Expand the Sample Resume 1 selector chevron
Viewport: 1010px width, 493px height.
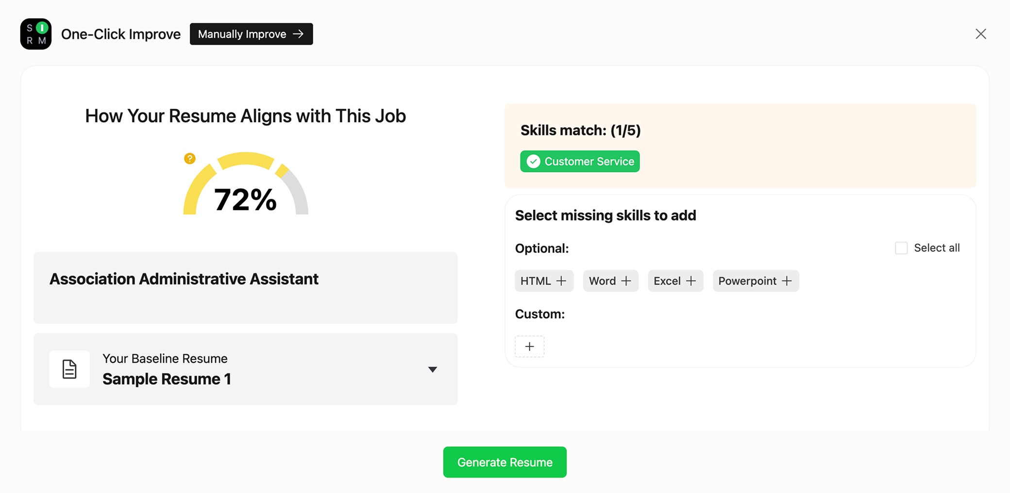[x=433, y=369]
